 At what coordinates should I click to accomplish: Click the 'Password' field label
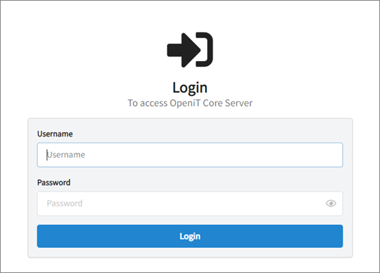tap(54, 182)
